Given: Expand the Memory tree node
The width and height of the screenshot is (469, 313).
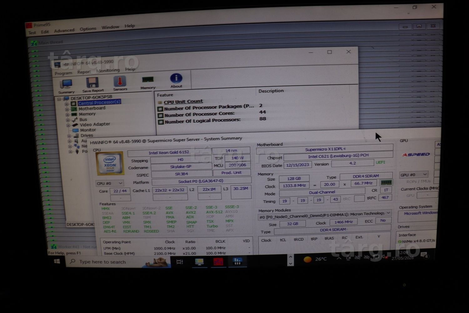Looking at the screenshot, I should [67, 115].
